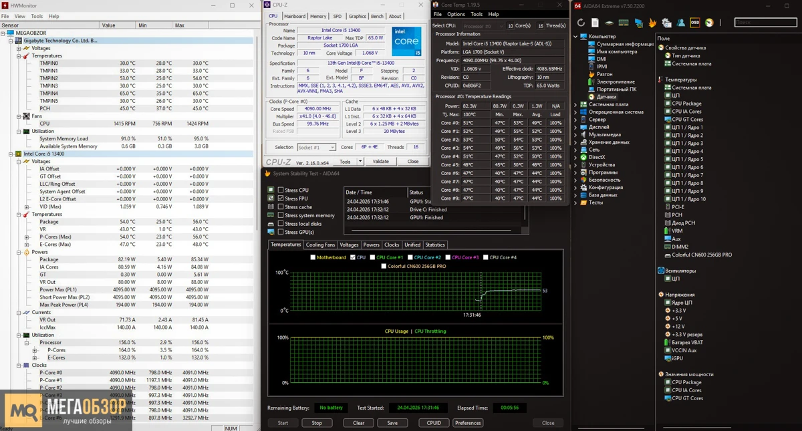Expand the VID (Max) row in HWMonitor
Image resolution: width=802 pixels, height=431 pixels.
(27, 206)
